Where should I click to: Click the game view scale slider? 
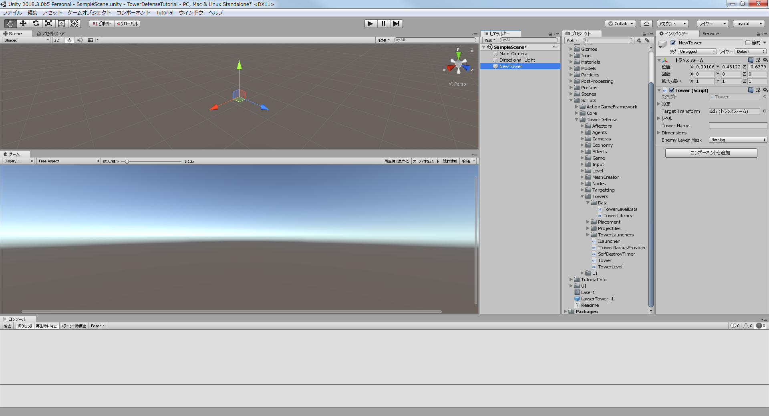pyautogui.click(x=152, y=162)
